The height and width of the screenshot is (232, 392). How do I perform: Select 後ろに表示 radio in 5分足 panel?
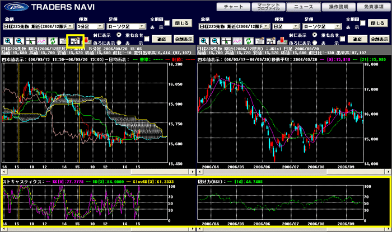click(119, 42)
